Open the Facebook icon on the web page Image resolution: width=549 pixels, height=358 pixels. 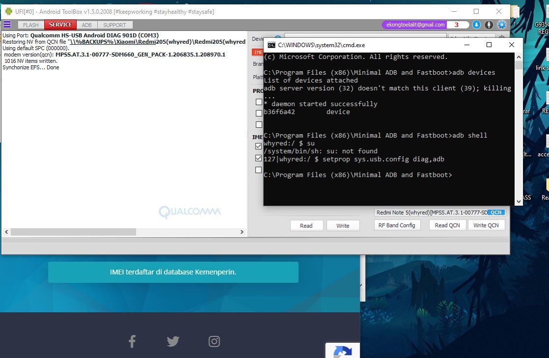click(x=132, y=341)
